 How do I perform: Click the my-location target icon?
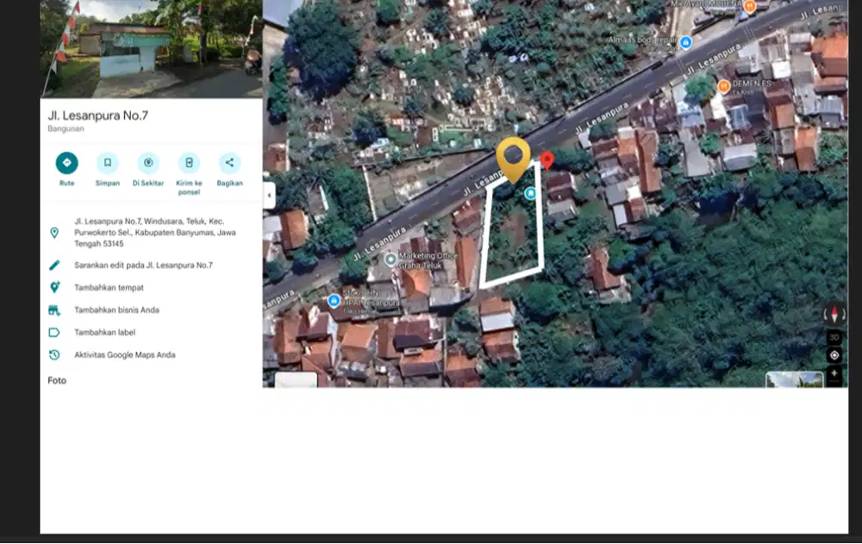click(x=834, y=353)
